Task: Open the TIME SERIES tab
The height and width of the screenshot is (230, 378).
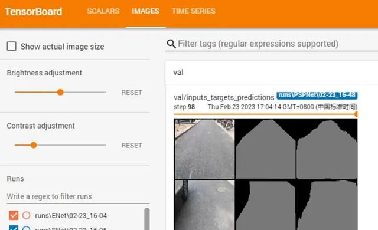Action: click(194, 11)
